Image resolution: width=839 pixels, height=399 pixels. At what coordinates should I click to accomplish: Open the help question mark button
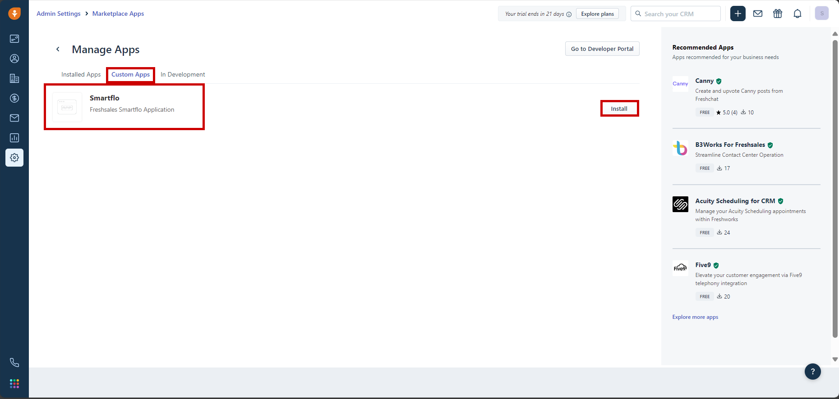813,372
